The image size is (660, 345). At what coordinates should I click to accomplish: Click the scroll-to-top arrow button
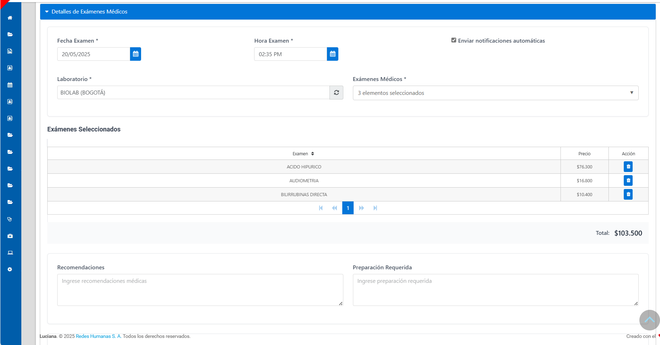pos(649,320)
